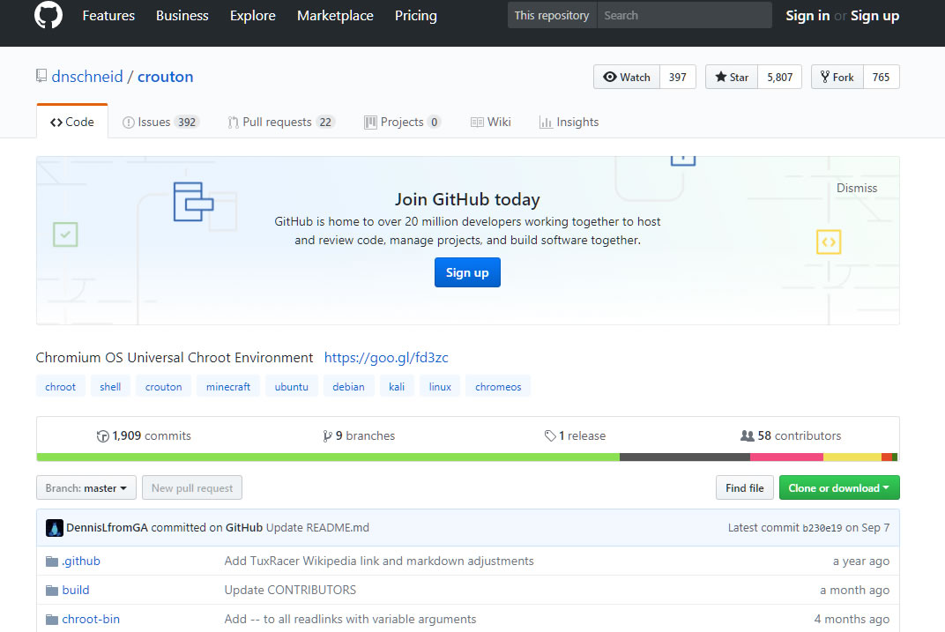Image resolution: width=945 pixels, height=632 pixels.
Task: Click the New pull request button
Action: [192, 488]
